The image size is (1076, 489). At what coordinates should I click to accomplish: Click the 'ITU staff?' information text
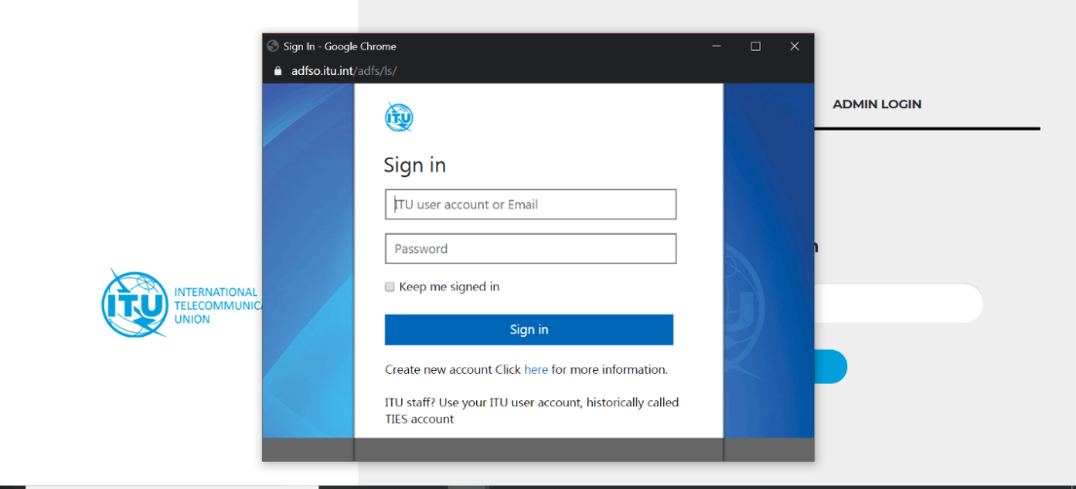tap(532, 410)
